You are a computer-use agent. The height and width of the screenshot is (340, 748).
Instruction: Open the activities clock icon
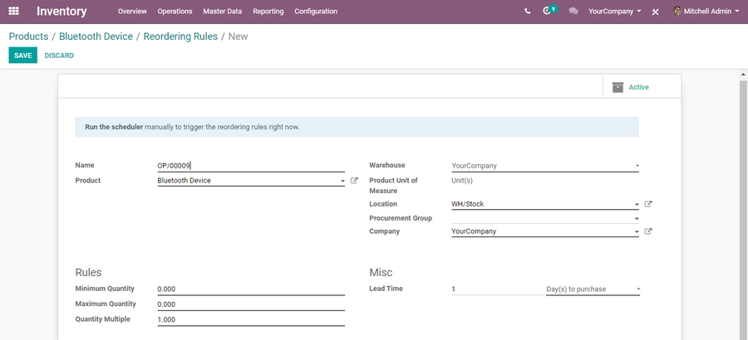click(x=547, y=12)
